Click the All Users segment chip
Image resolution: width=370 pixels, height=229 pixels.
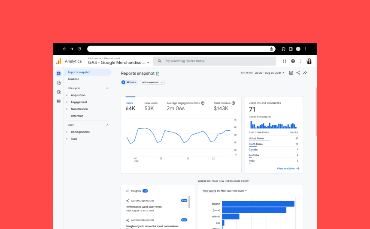coord(129,82)
